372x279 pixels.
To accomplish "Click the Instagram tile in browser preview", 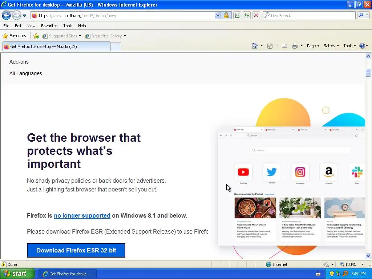I will click(x=300, y=172).
